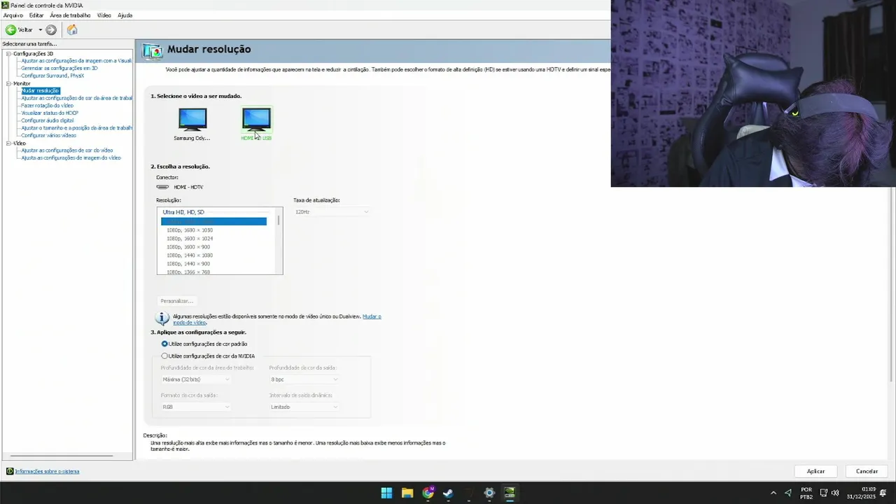
Task: Open the RGB output format dropdown
Action: click(195, 407)
